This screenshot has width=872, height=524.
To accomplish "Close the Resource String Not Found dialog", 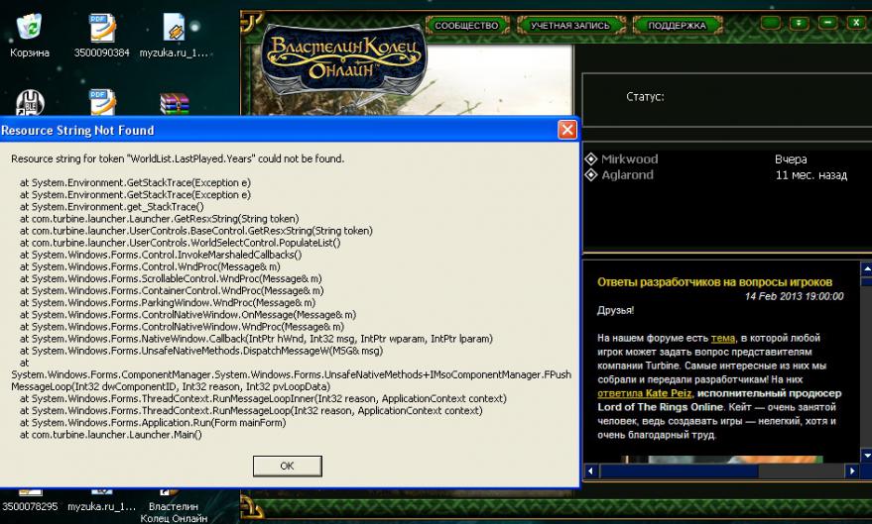I will click(567, 130).
